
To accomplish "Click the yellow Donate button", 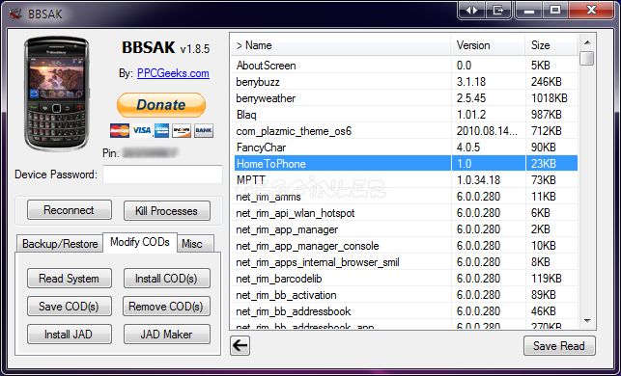I will click(161, 105).
